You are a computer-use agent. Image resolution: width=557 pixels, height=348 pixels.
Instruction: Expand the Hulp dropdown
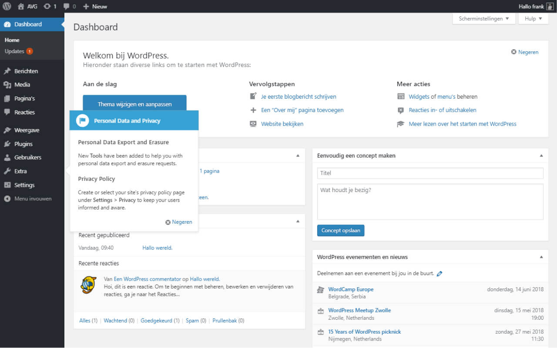(533, 18)
